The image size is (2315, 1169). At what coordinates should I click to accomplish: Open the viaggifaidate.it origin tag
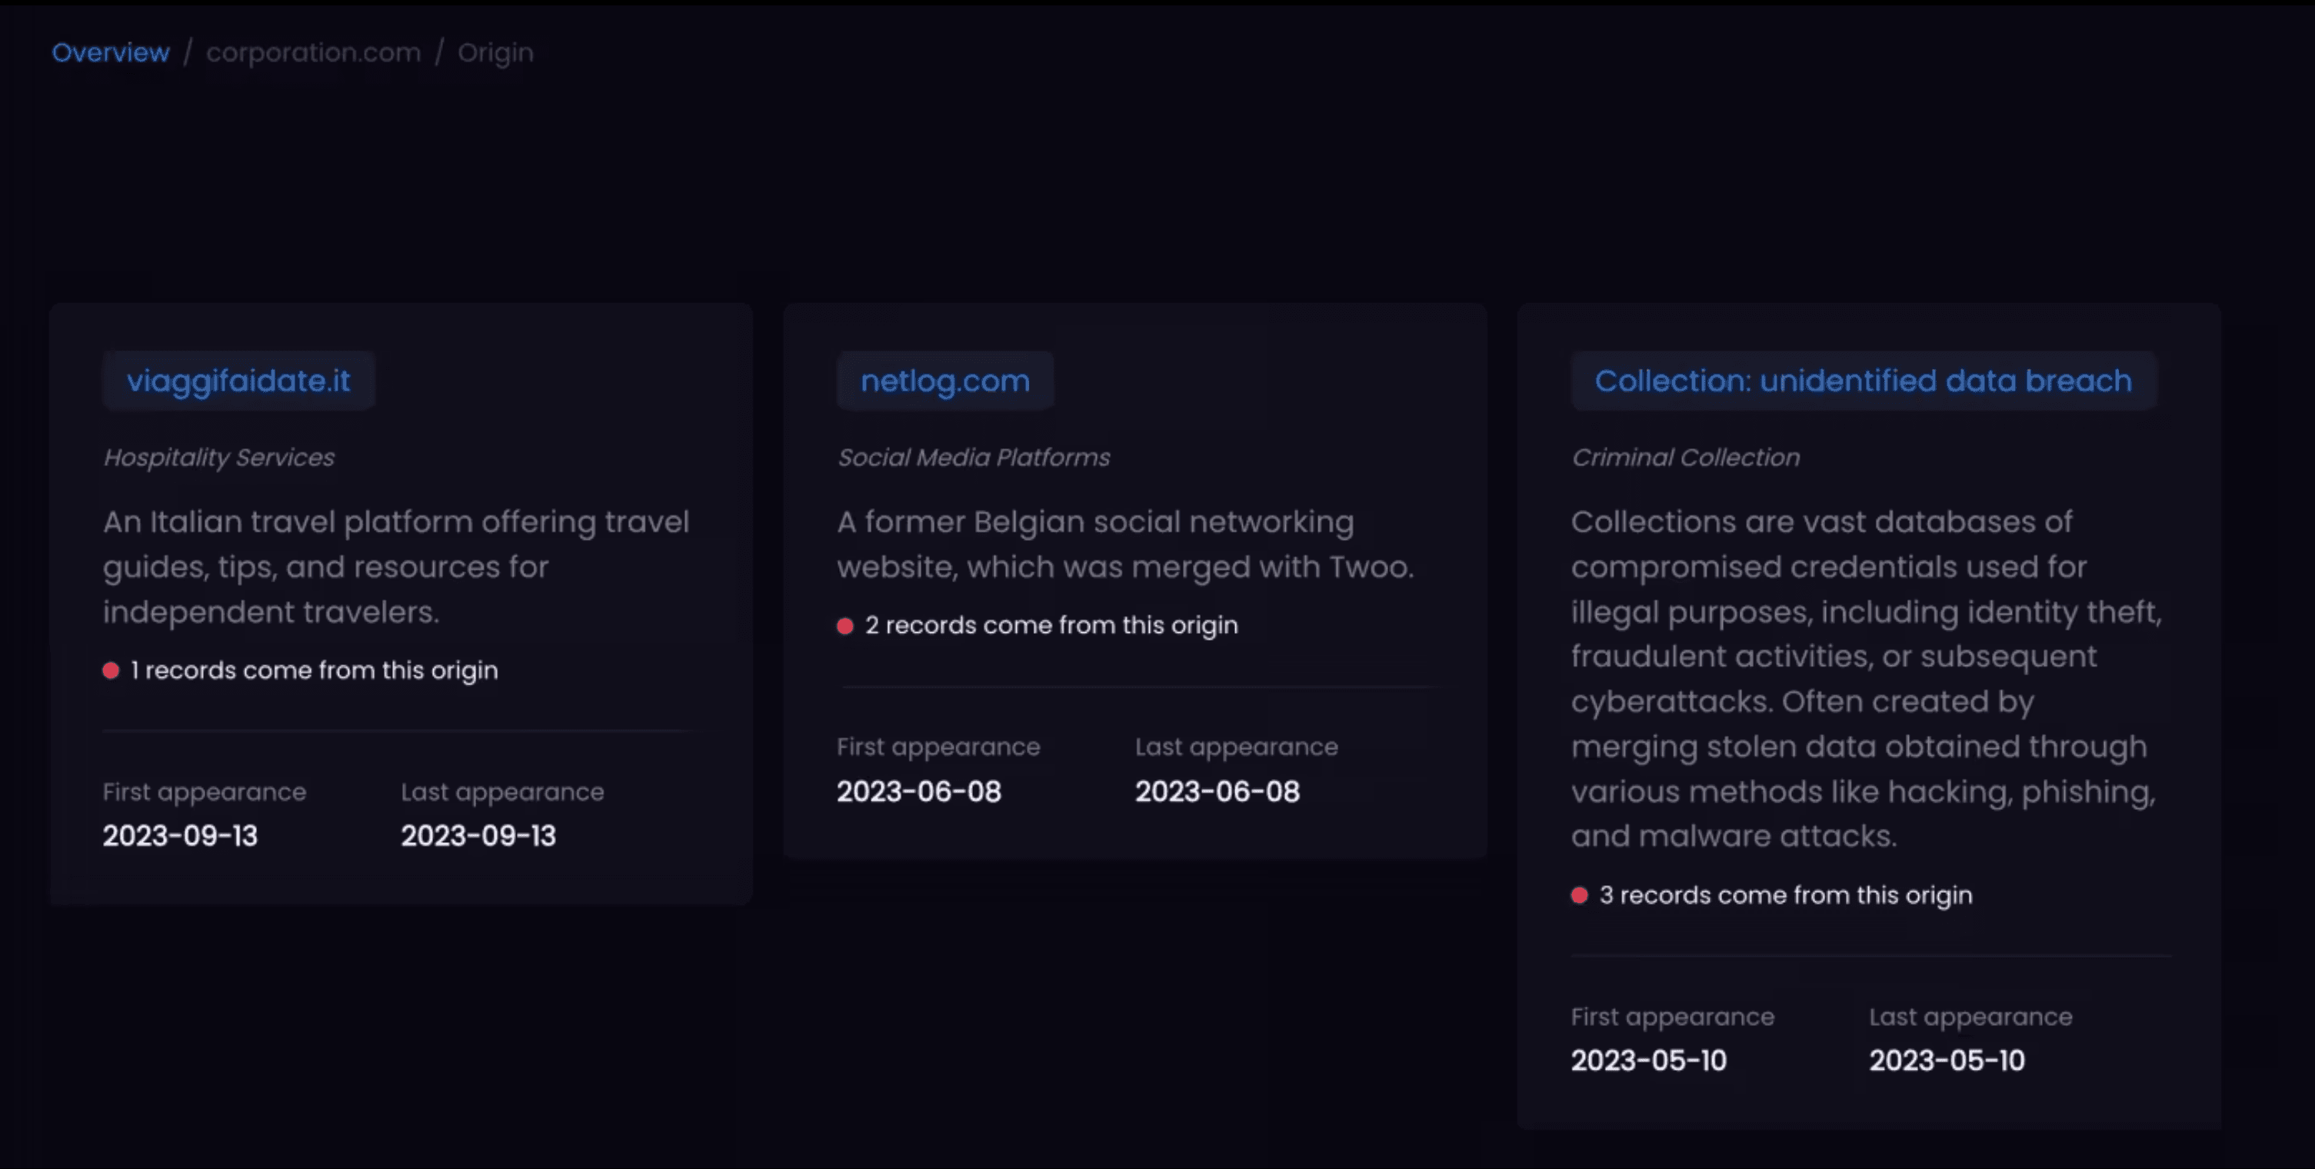pyautogui.click(x=238, y=381)
